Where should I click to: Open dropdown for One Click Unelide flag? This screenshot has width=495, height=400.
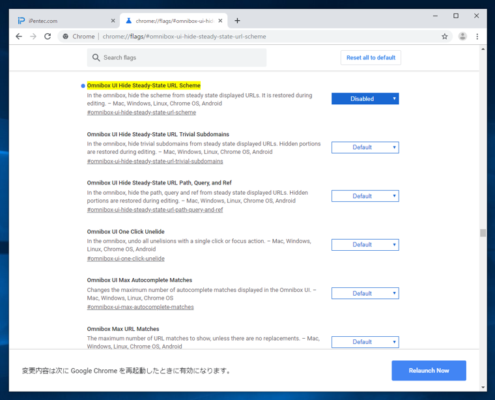365,245
